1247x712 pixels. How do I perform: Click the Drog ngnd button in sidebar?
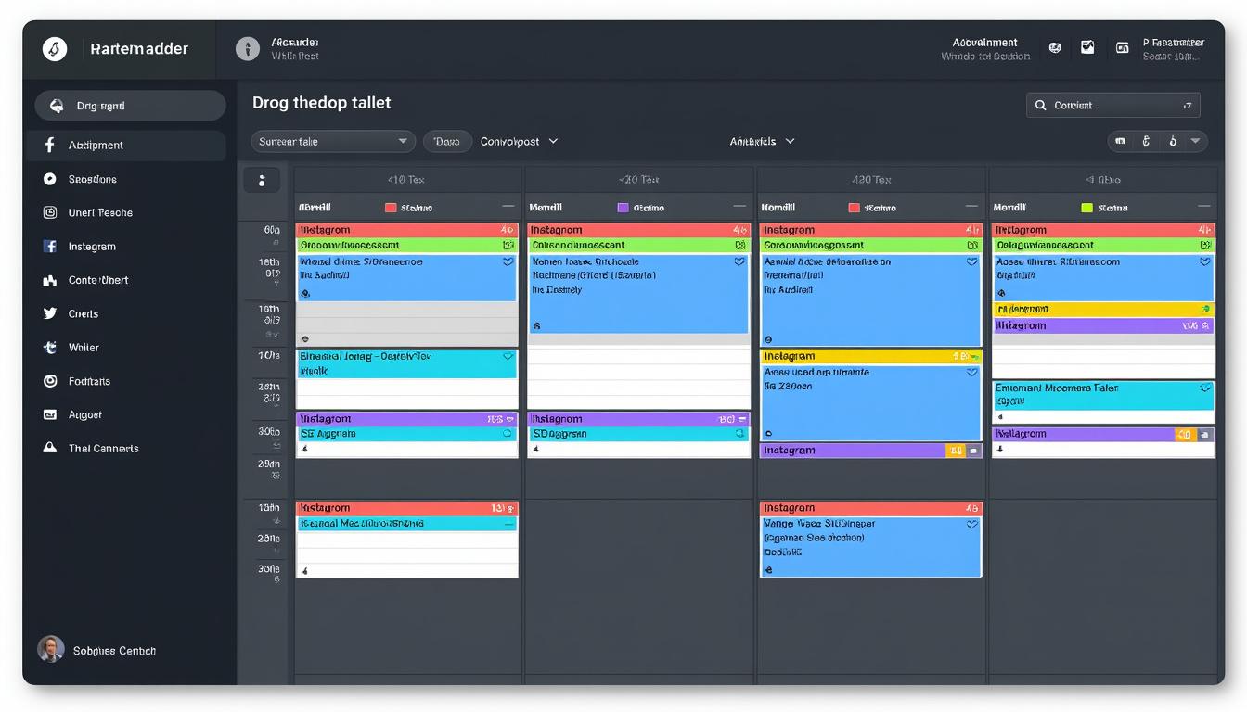pyautogui.click(x=130, y=106)
